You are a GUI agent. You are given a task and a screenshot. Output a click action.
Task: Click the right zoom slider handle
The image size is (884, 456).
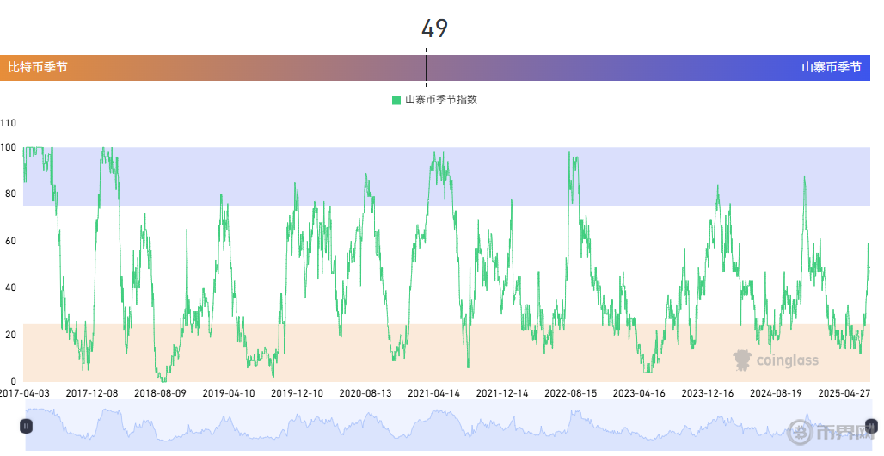[870, 425]
